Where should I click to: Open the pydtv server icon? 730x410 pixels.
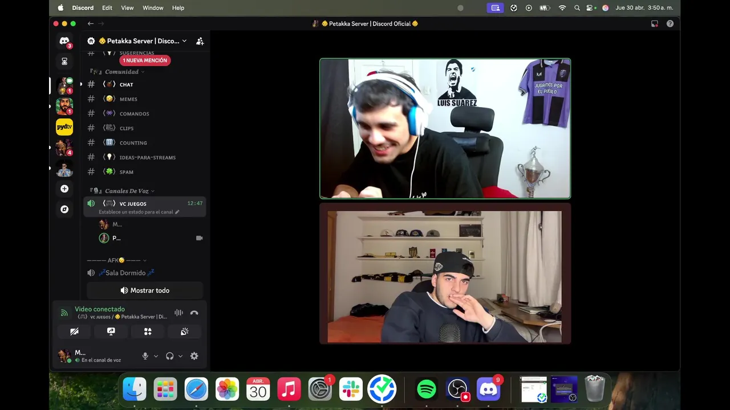64,126
